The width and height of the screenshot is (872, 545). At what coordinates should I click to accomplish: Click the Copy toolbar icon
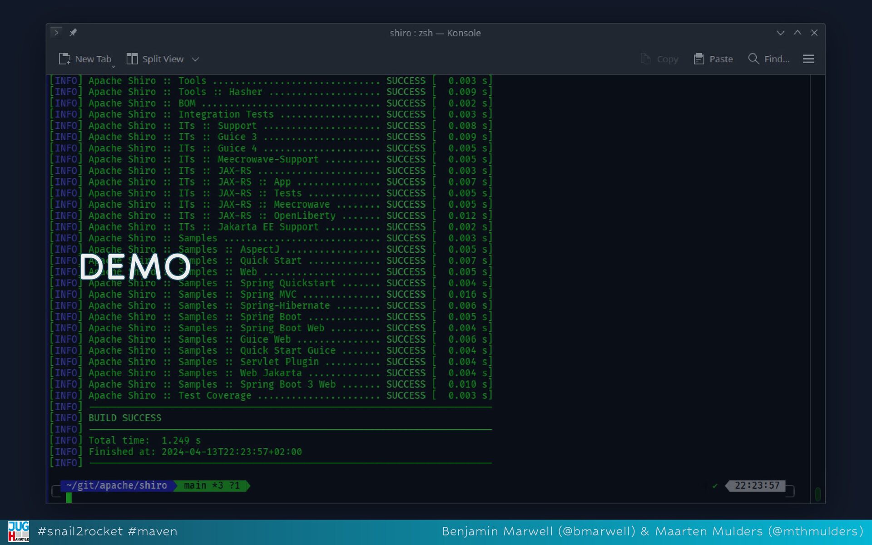(645, 59)
